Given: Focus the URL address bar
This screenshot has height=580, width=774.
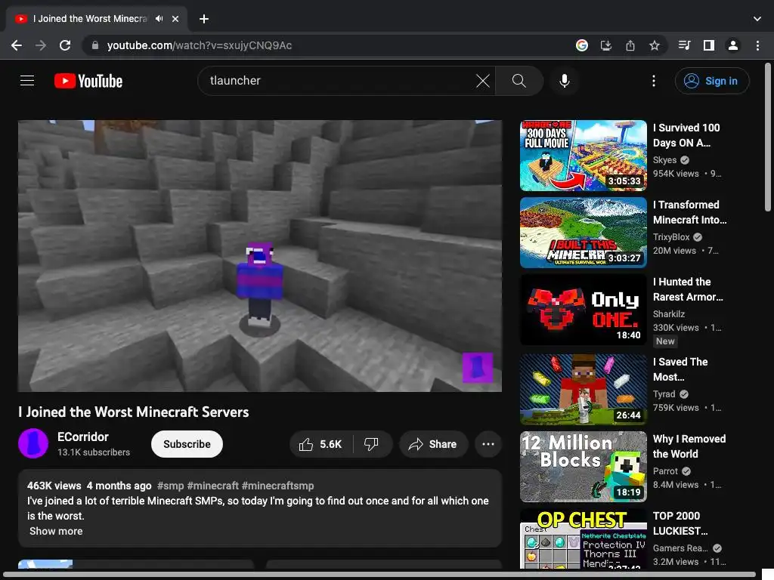Looking at the screenshot, I should pos(326,45).
